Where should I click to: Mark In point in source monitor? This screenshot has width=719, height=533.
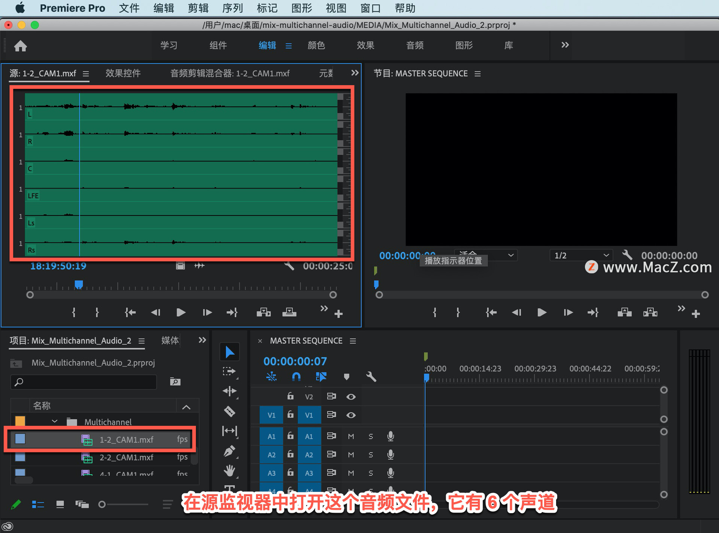(x=74, y=312)
